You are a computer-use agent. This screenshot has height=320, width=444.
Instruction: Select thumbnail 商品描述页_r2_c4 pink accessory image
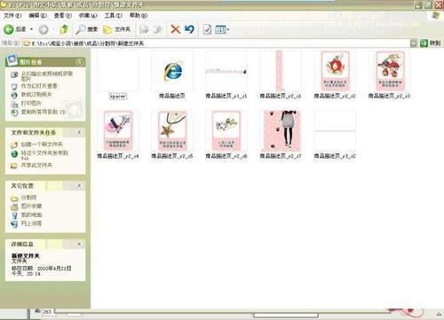pos(118,131)
